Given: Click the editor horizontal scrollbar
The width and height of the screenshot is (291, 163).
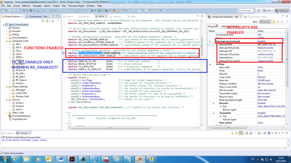Looking at the screenshot, I should coord(110,128).
